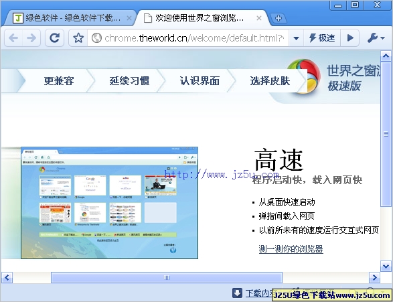Bookmark this page with the star
Screen dimensions: 393x302
coord(78,38)
